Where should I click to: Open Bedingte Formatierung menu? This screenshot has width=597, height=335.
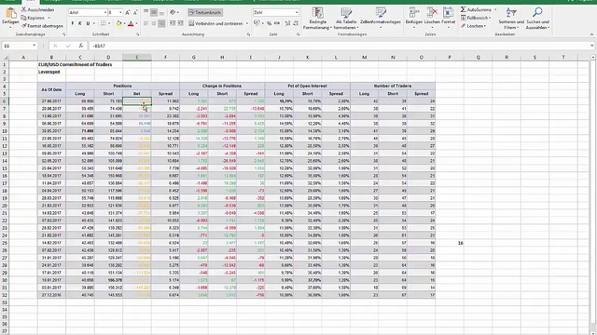[317, 19]
